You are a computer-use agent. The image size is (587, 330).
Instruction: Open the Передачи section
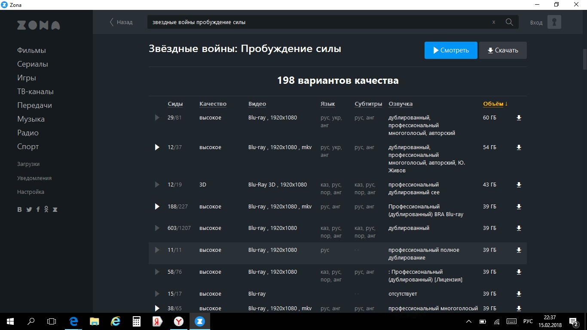[x=34, y=105]
